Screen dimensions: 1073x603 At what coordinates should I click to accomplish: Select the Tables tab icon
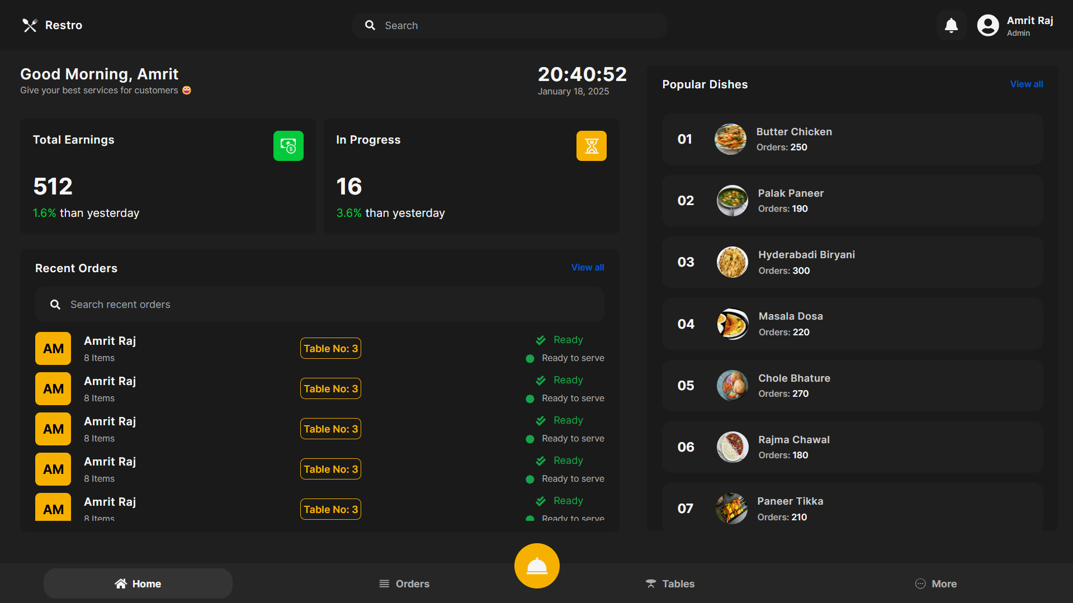(650, 583)
